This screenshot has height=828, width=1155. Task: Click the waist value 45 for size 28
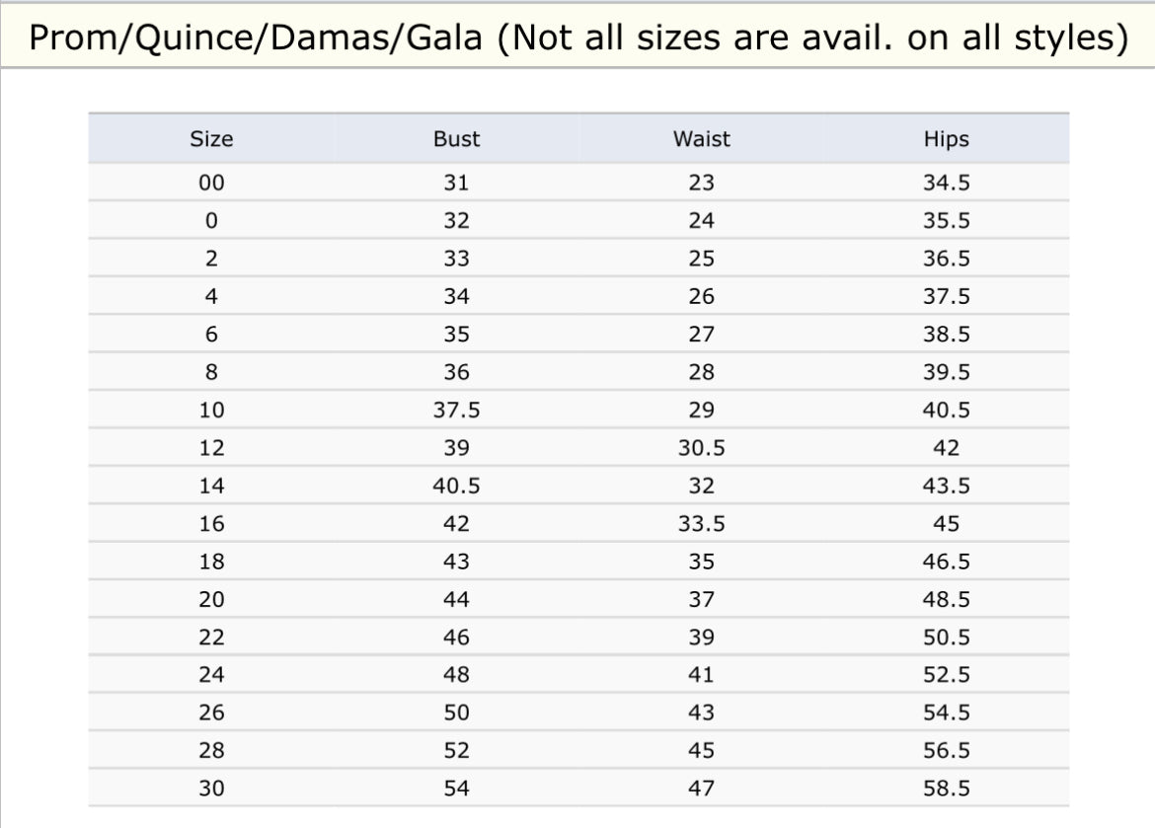click(x=701, y=751)
